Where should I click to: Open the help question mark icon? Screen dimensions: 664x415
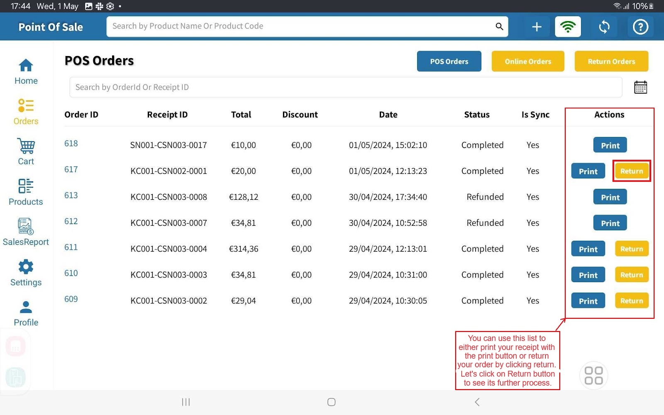[640, 27]
